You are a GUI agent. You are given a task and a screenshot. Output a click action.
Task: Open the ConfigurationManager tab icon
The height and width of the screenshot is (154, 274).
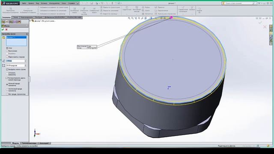coord(11,22)
